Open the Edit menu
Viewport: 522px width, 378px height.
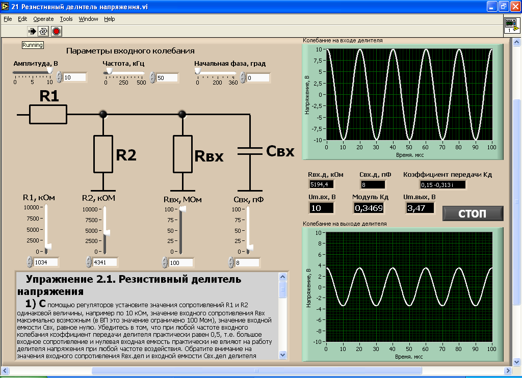[22, 19]
